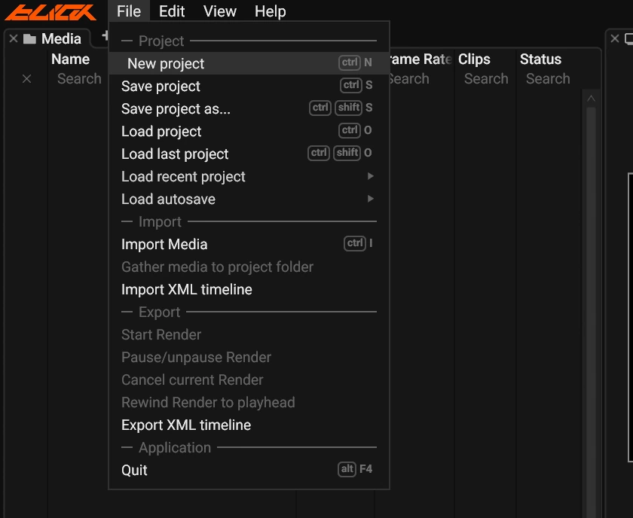
Task: Click the orange Slick application logo
Action: click(50, 12)
